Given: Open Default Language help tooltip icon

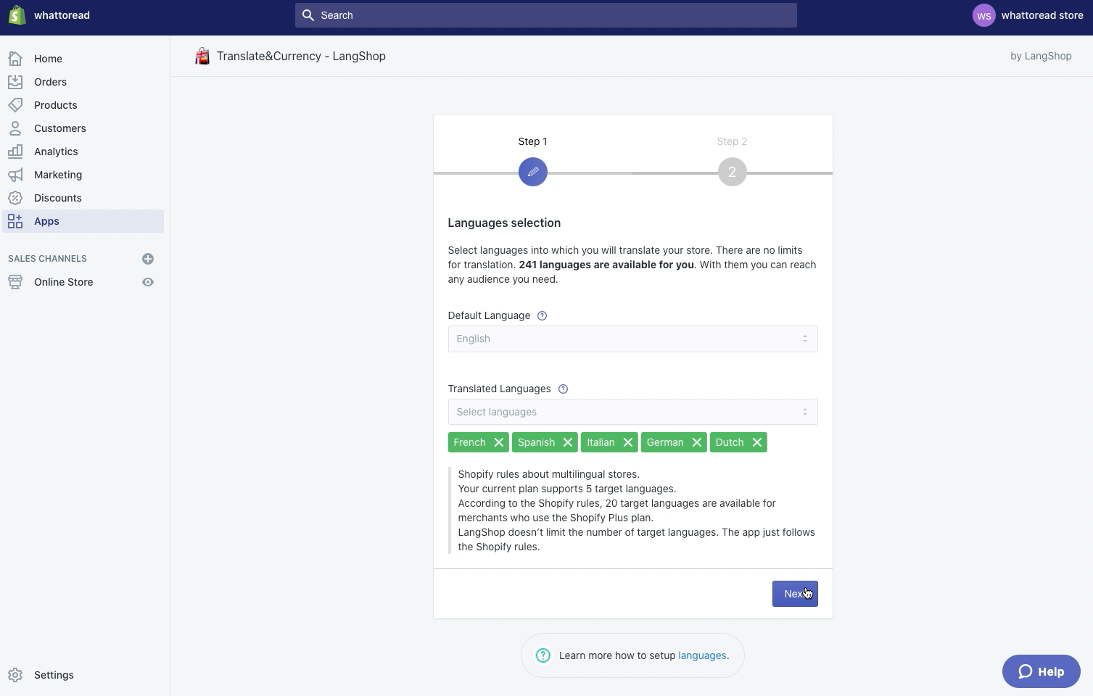Looking at the screenshot, I should pos(542,315).
